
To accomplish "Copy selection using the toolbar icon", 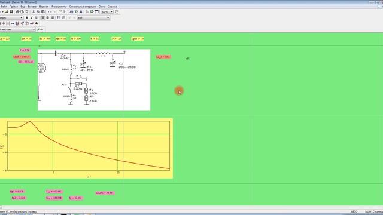I will (38, 12).
